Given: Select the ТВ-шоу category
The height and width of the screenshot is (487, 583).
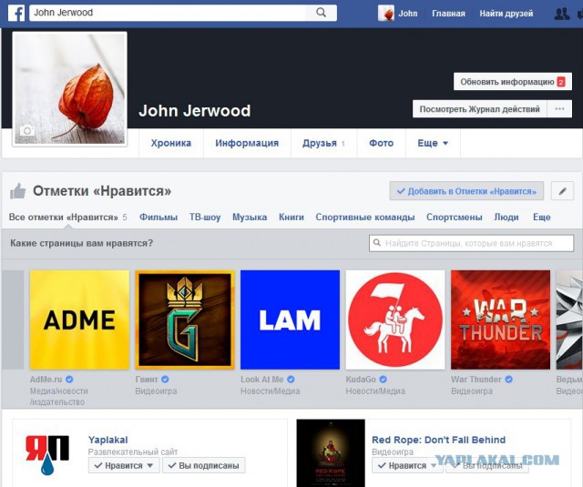Looking at the screenshot, I should (x=205, y=217).
